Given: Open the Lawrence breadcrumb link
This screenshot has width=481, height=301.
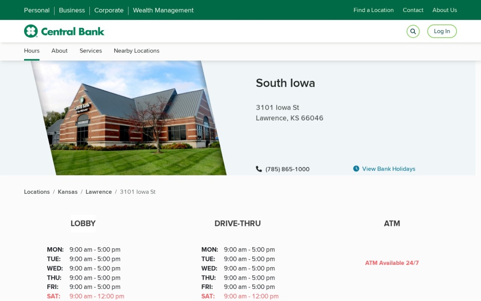Looking at the screenshot, I should (99, 192).
